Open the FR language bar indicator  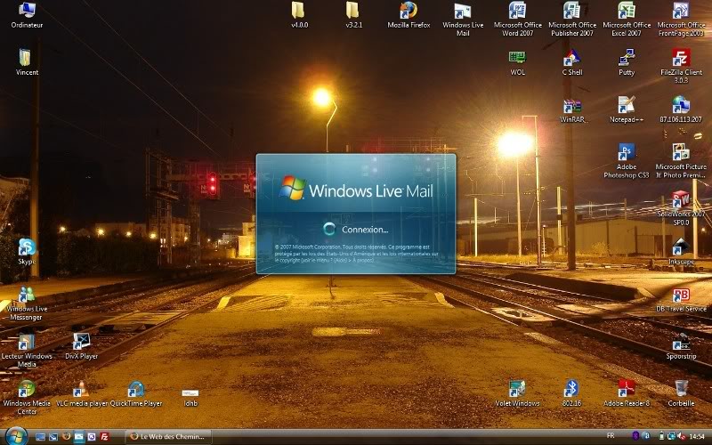click(611, 436)
